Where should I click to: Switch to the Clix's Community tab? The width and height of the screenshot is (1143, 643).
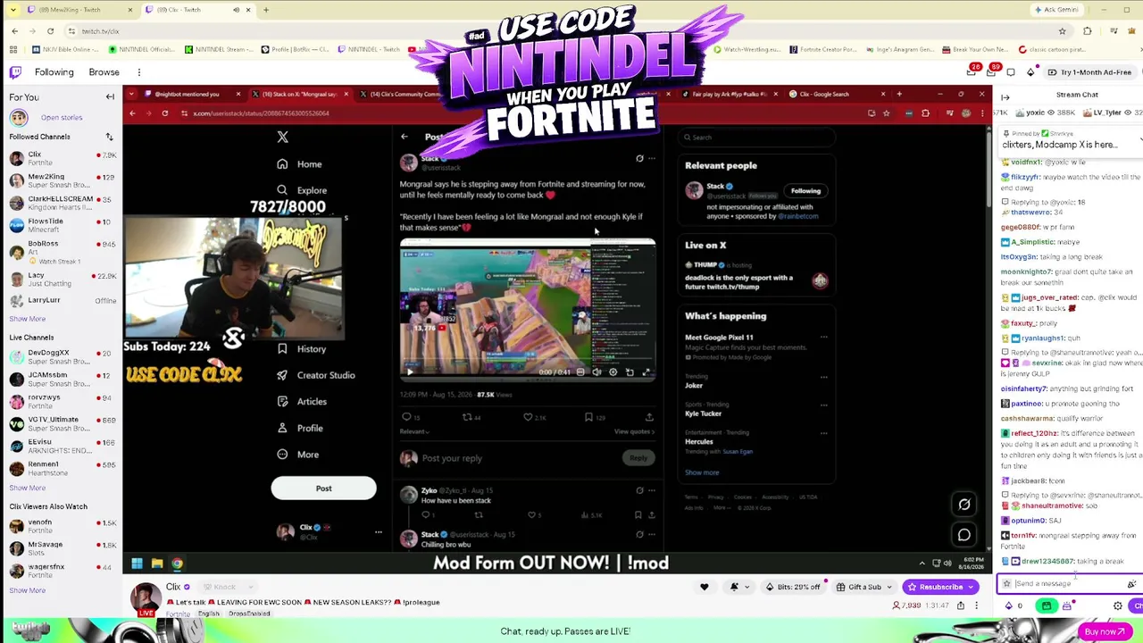point(404,94)
